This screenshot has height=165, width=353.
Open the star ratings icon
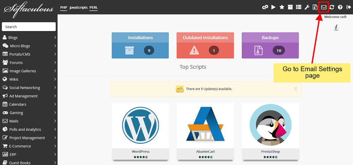tap(282, 7)
